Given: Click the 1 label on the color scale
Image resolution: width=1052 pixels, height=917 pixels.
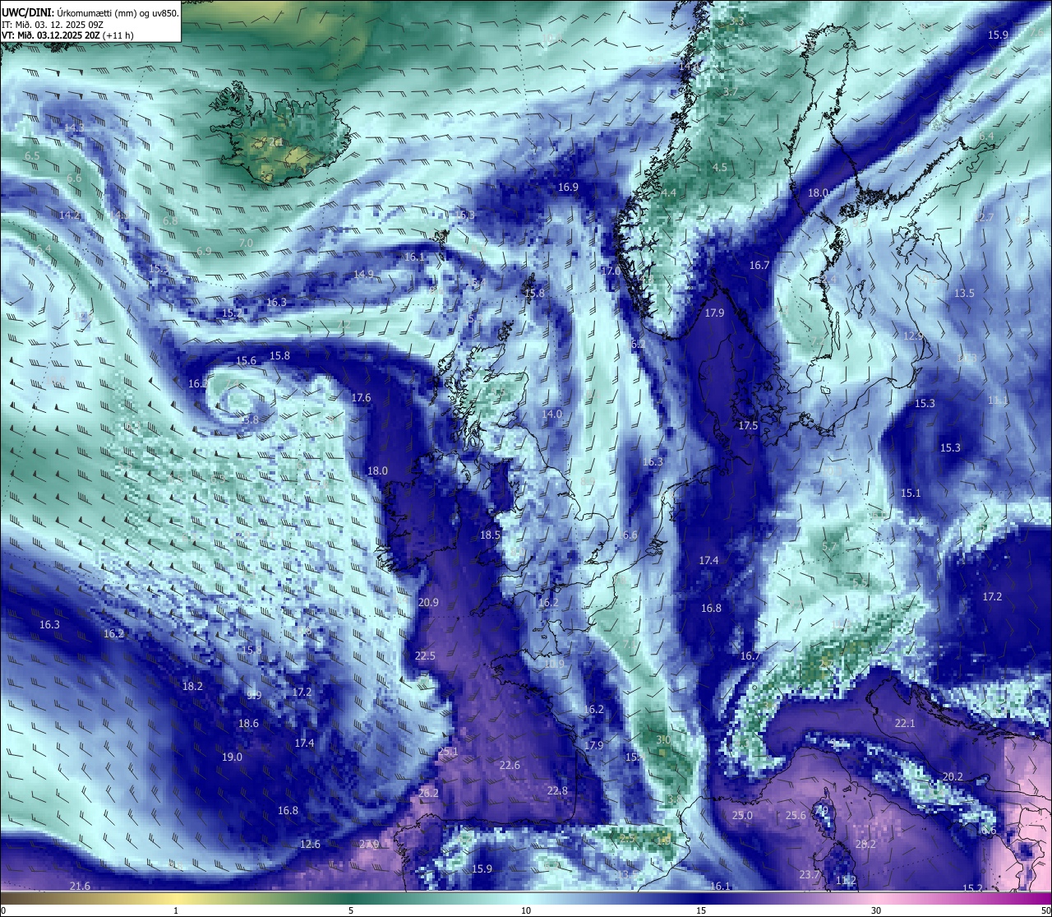Looking at the screenshot, I should [x=176, y=910].
